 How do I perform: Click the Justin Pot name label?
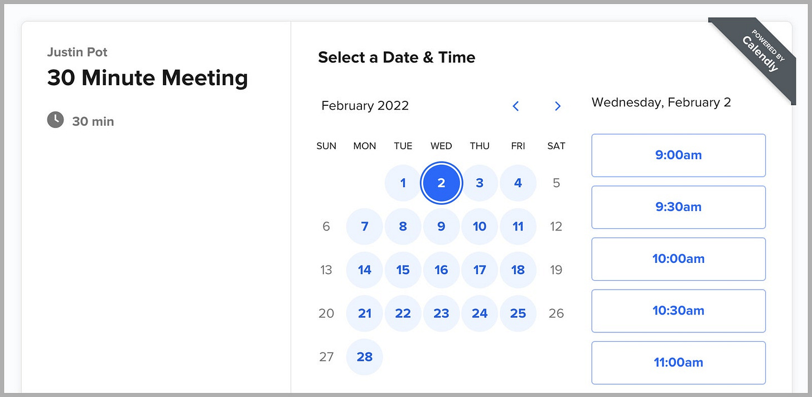point(77,52)
